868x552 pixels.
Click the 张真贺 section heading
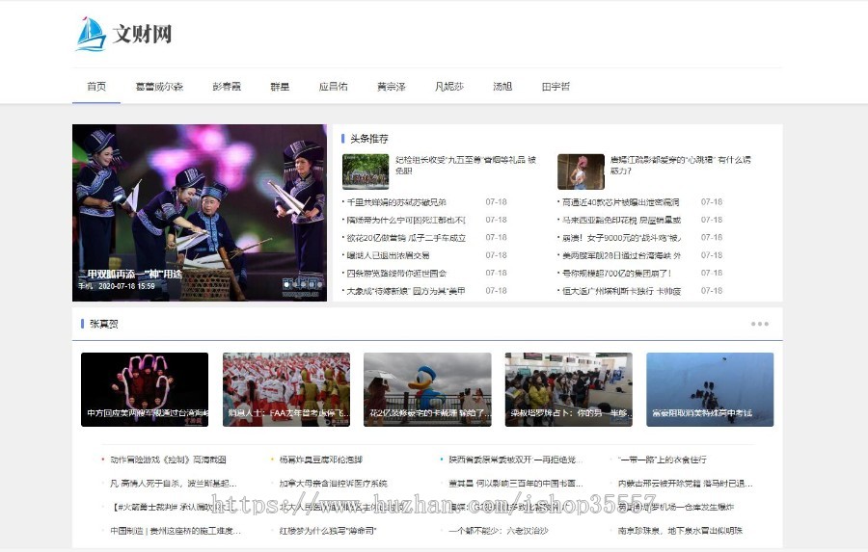[103, 324]
